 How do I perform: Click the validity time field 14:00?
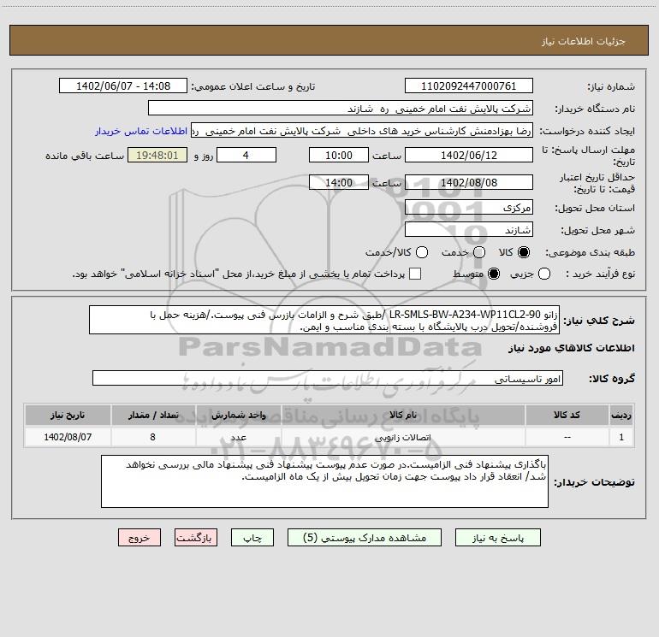[x=339, y=183]
